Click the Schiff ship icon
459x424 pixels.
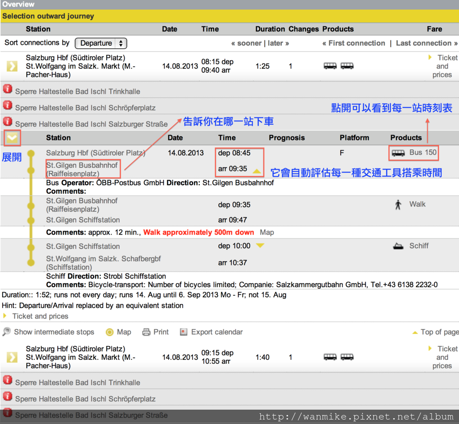pos(398,246)
